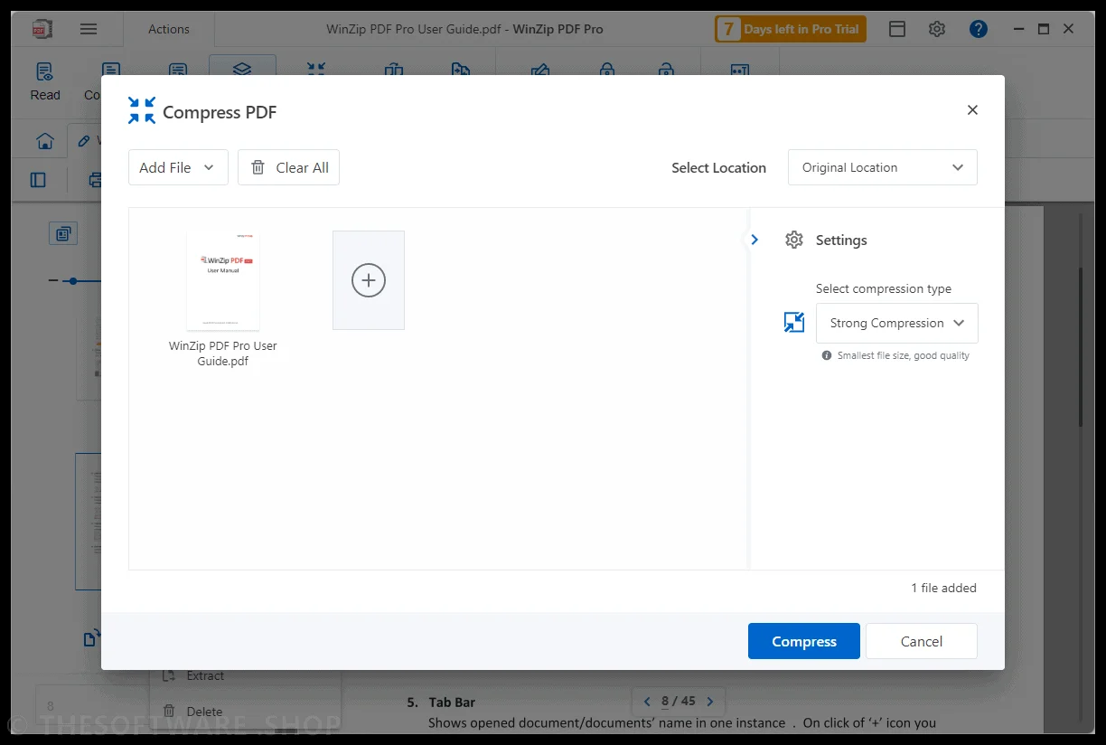This screenshot has width=1106, height=745.
Task: Click the Read mode icon in toolbar
Action: click(x=45, y=81)
